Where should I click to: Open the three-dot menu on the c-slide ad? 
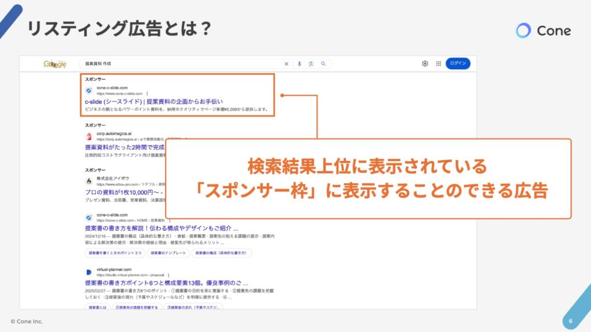pyautogui.click(x=147, y=93)
